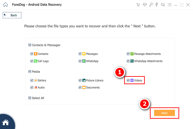Open the key registration icon

tap(151, 5)
